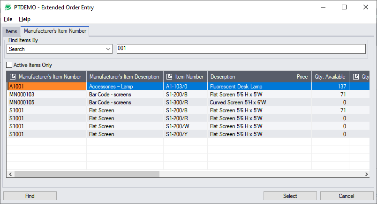This screenshot has width=377, height=204.
Task: Minimize the Extended Order Entry window
Action: [323, 7]
